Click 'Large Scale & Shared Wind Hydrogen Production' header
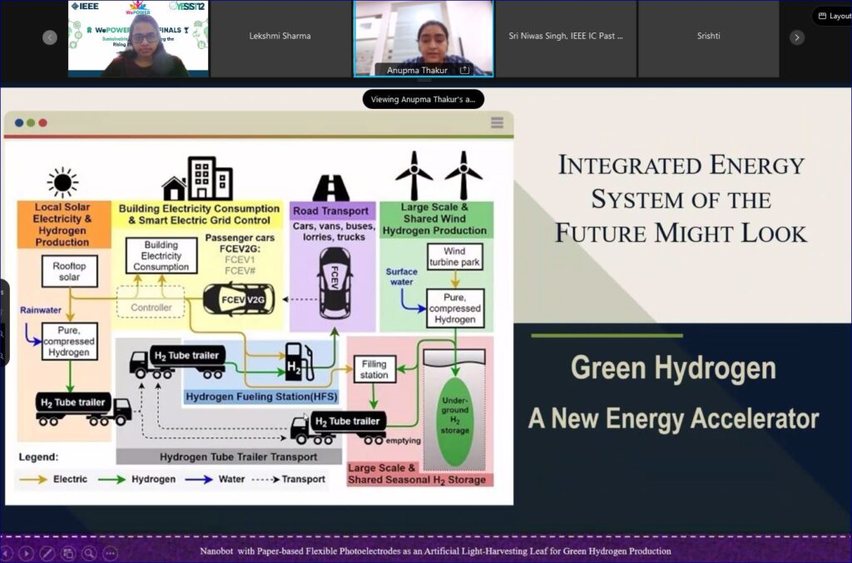 point(434,219)
